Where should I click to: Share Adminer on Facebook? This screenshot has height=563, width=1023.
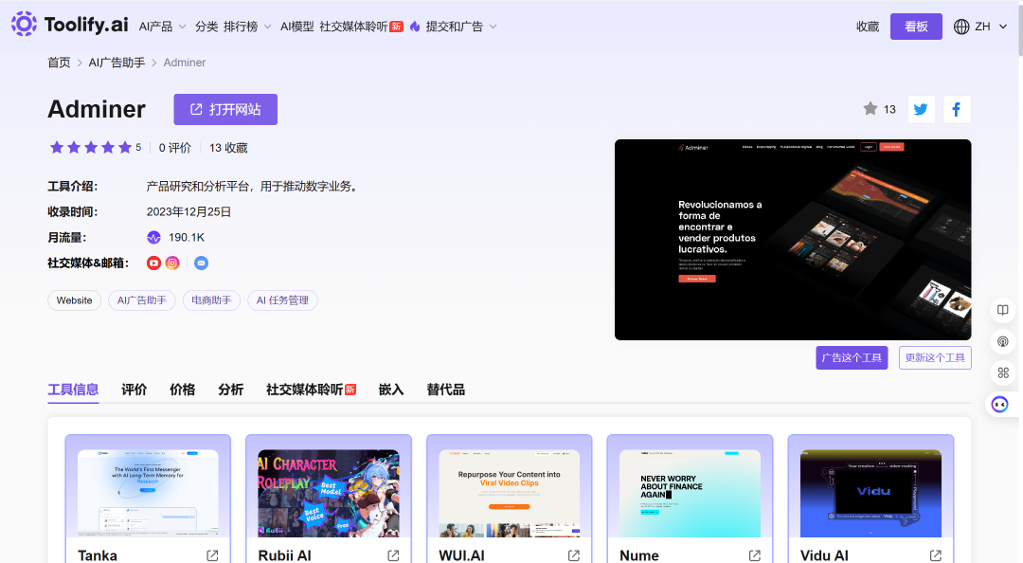[x=957, y=109]
